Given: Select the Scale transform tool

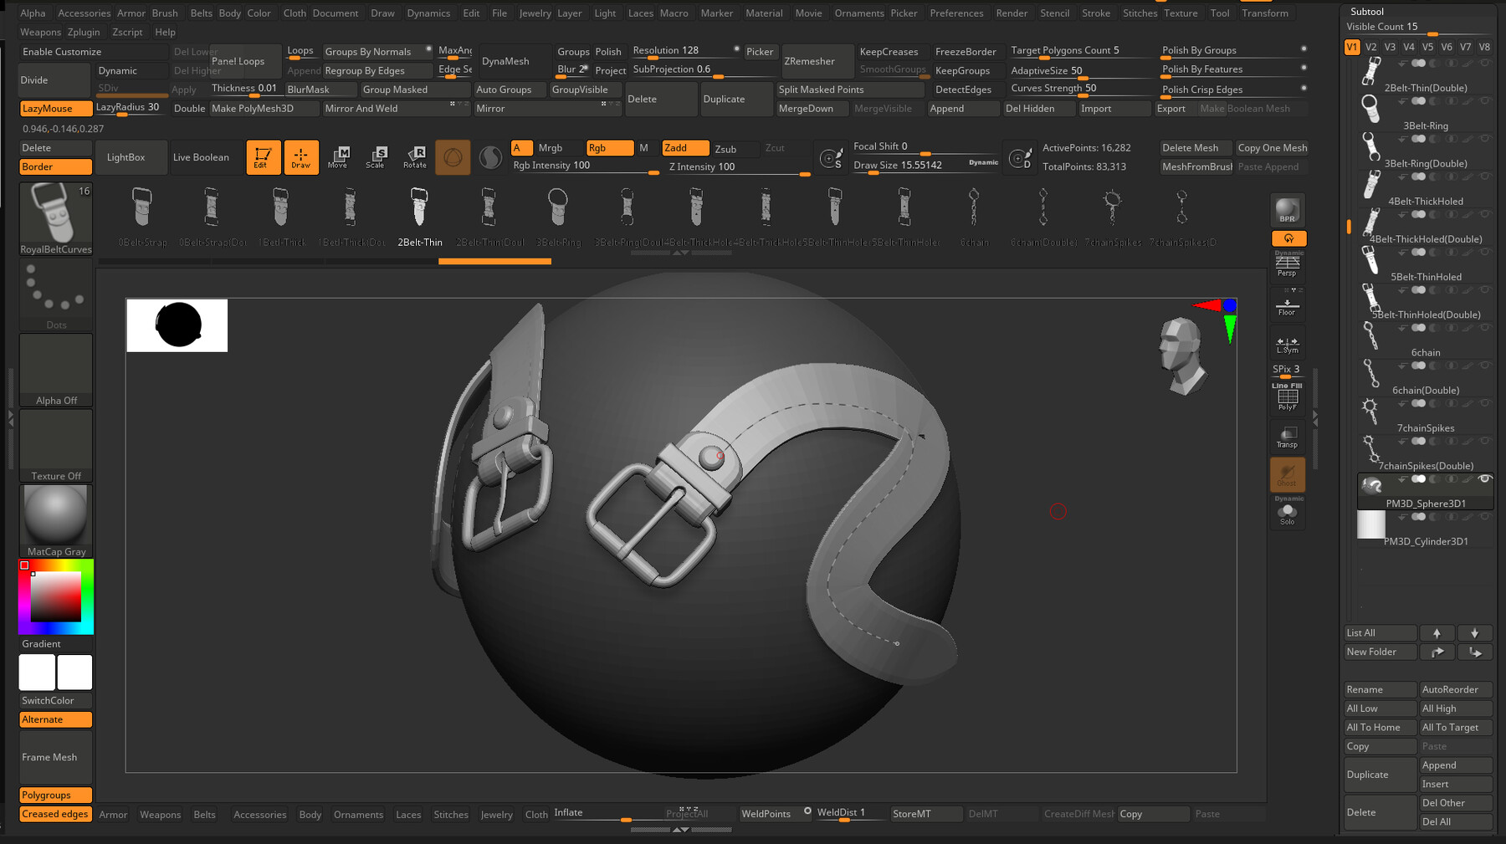Looking at the screenshot, I should pos(376,156).
